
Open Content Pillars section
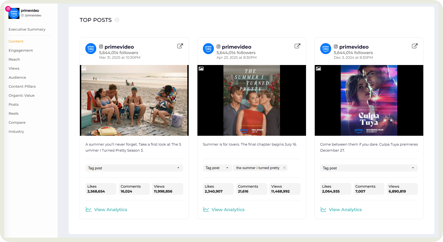tap(22, 86)
